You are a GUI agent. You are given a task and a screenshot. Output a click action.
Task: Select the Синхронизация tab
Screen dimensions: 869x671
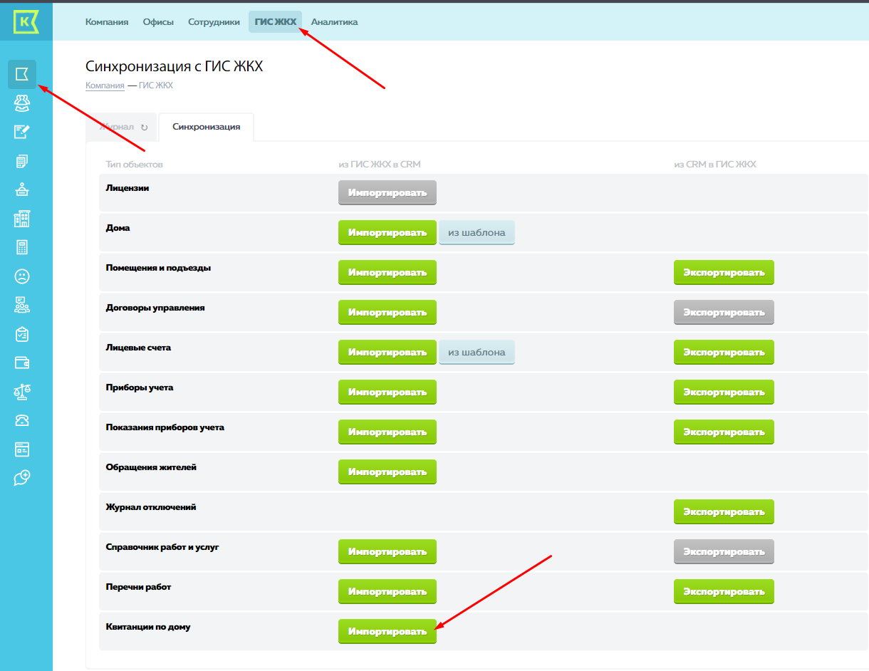[x=206, y=127]
